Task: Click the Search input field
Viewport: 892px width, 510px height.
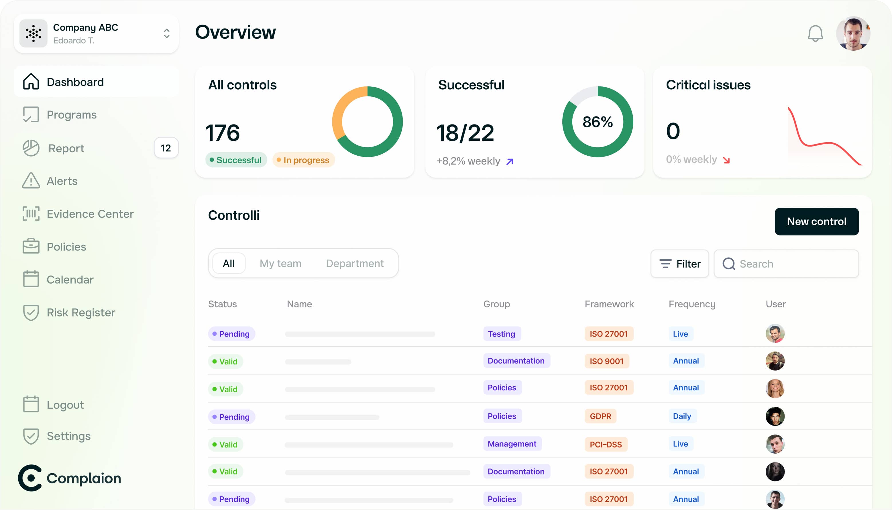Action: [x=792, y=264]
